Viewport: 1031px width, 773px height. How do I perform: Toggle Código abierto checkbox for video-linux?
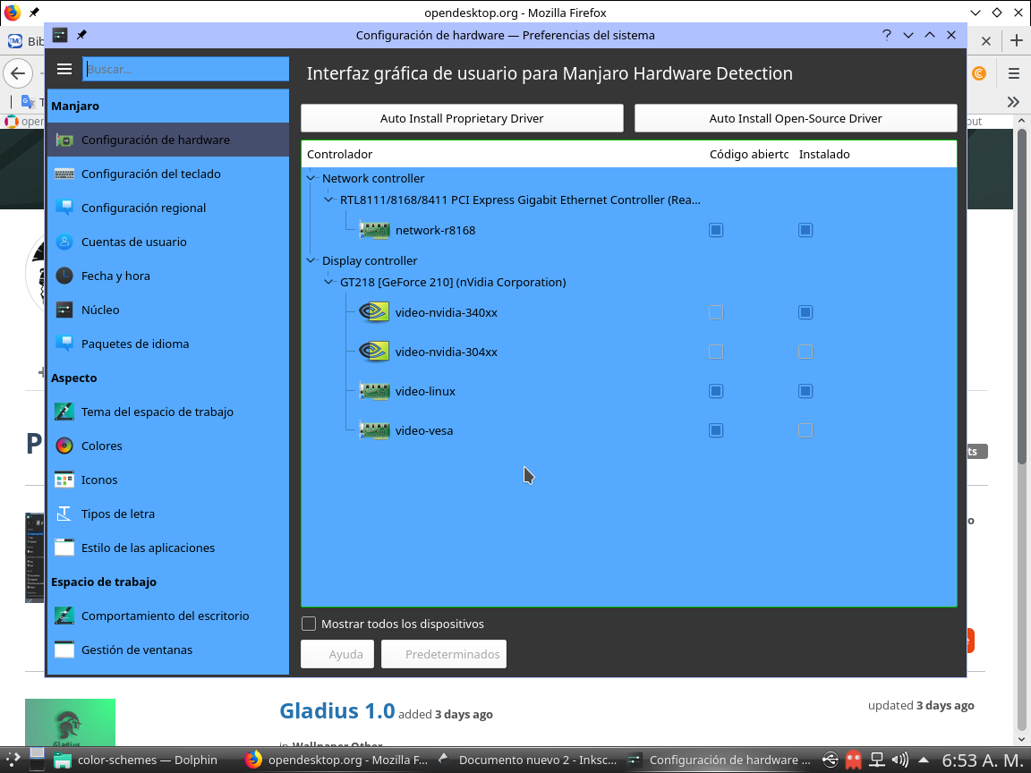click(x=716, y=391)
